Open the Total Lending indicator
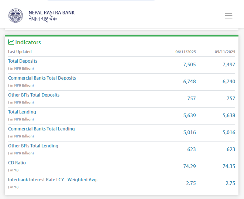The width and height of the screenshot is (244, 199). click(x=22, y=112)
